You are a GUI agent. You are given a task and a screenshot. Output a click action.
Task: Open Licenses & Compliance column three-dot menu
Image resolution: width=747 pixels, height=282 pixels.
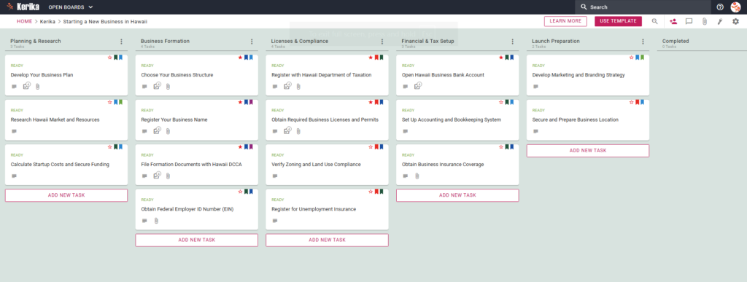382,42
